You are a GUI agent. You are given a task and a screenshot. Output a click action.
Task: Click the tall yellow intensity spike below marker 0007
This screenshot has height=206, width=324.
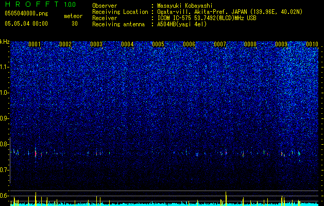coord(226,199)
